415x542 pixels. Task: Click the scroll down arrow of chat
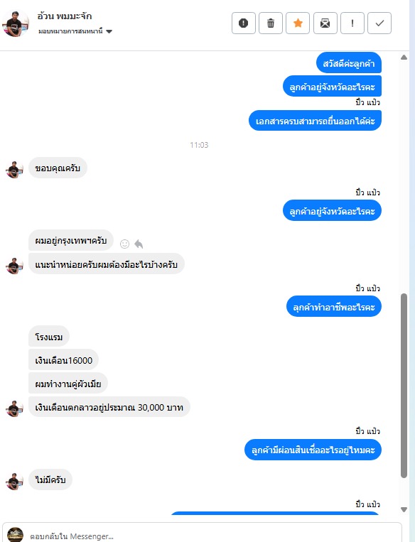tap(404, 509)
